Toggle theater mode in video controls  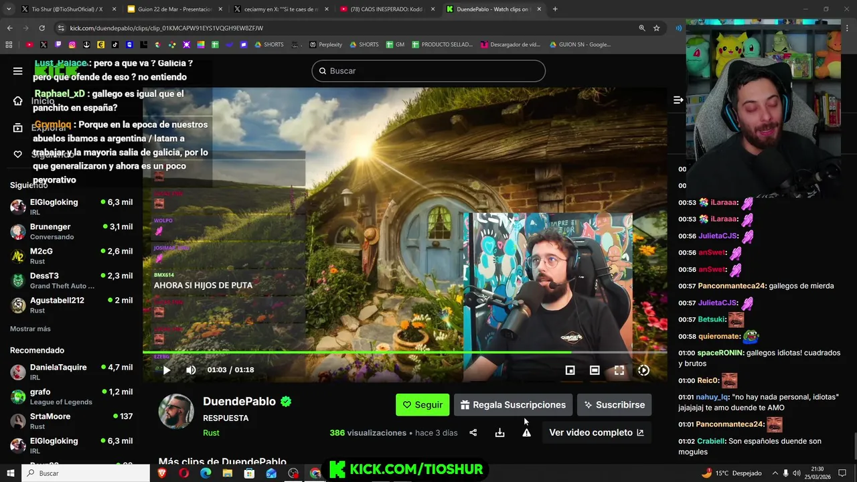click(x=595, y=370)
